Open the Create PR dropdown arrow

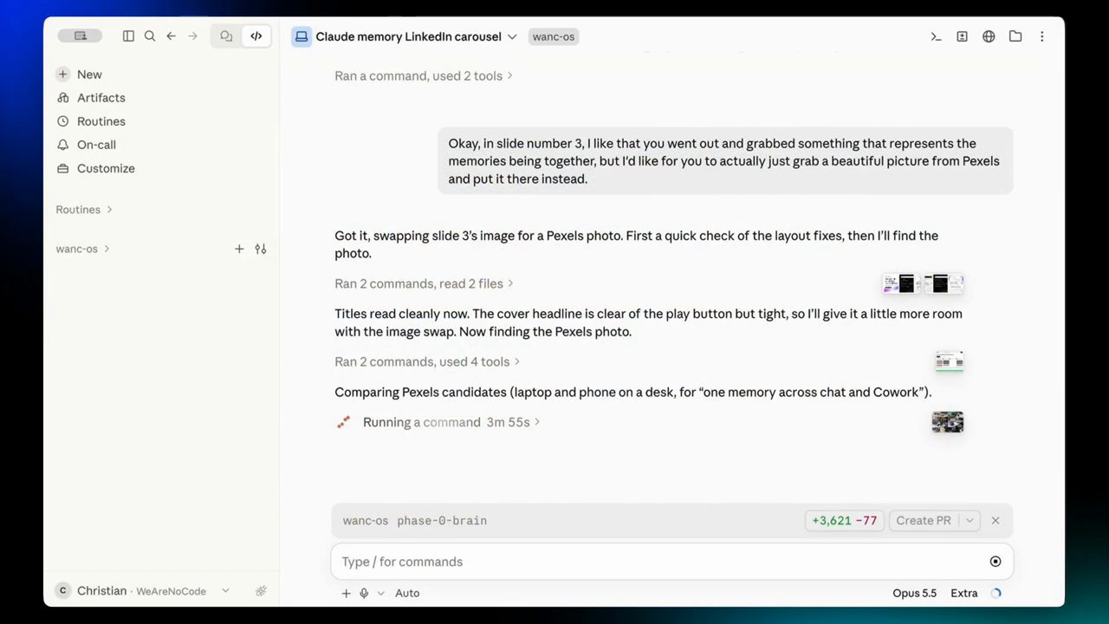(x=970, y=521)
